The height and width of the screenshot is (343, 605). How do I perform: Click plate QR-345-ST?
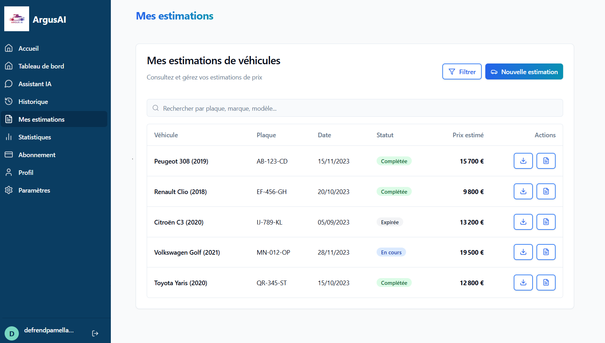[x=271, y=283]
